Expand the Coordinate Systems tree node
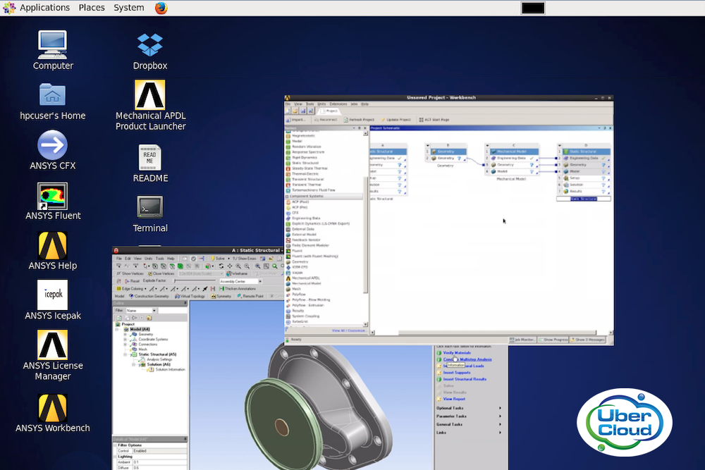This screenshot has height=470, width=705. [x=125, y=339]
